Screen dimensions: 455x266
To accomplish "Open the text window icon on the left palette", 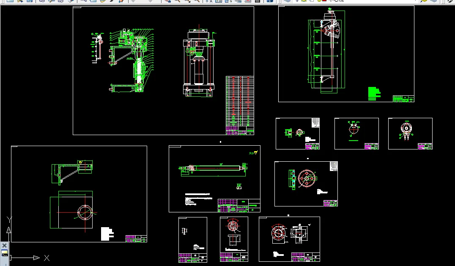I will point(5,253).
